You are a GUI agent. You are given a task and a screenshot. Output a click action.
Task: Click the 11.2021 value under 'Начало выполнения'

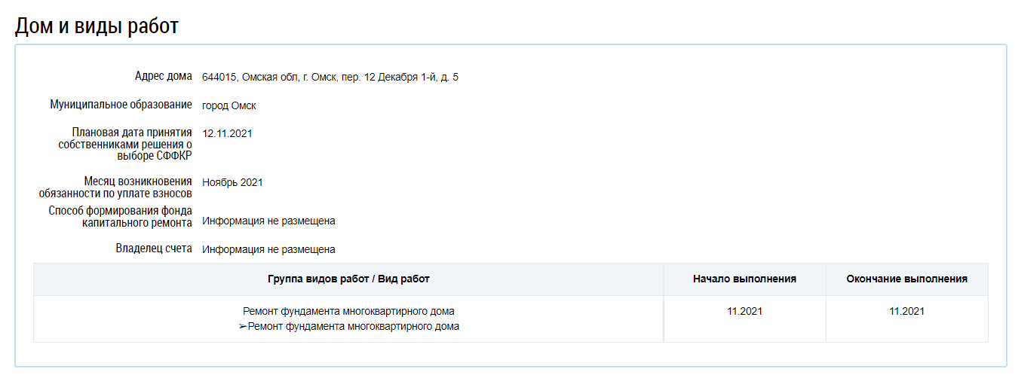tap(744, 311)
